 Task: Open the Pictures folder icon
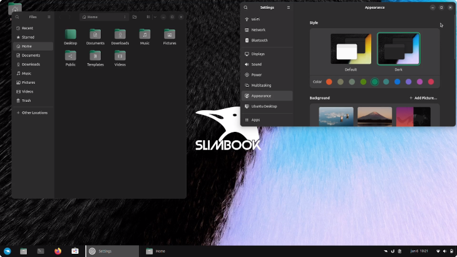[x=169, y=34]
